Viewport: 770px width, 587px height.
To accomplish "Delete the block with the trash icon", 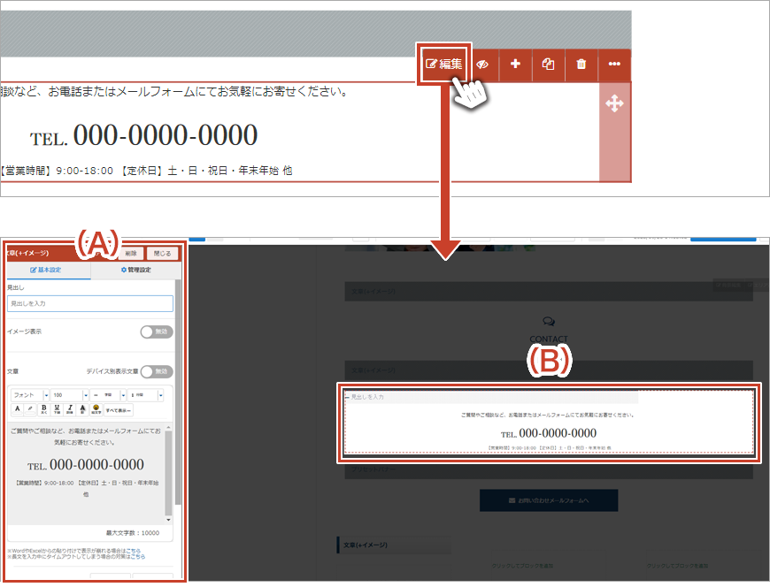I will (581, 65).
